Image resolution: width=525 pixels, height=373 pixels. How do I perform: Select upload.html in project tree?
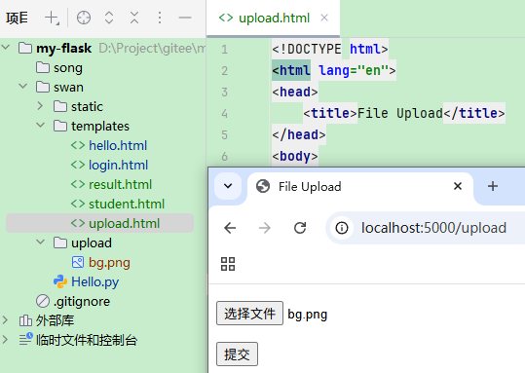99,223
